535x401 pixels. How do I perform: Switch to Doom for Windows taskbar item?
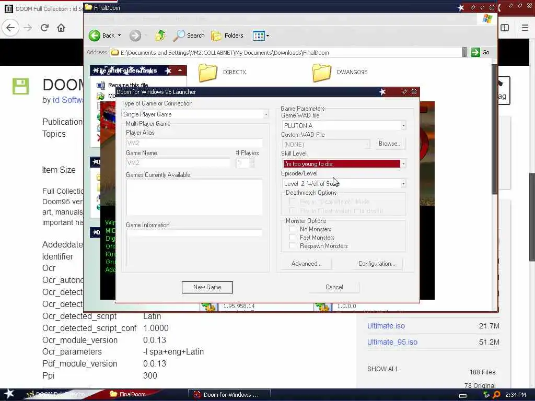(229, 395)
